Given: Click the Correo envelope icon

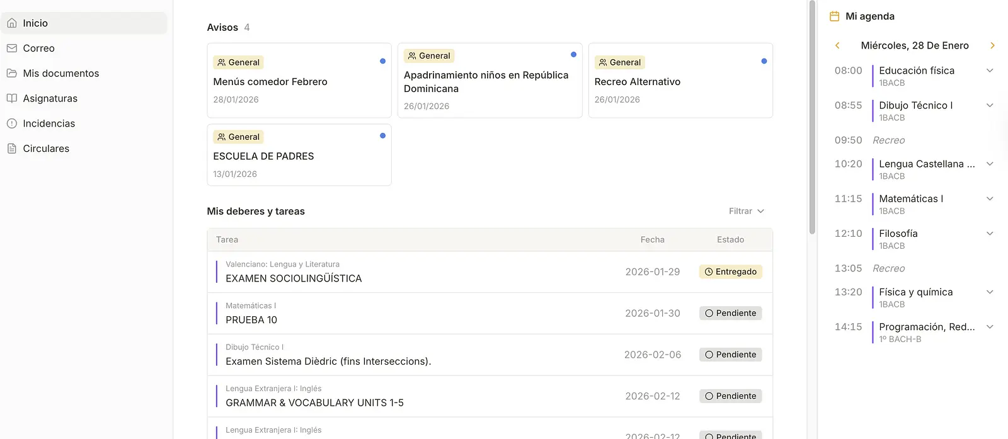Looking at the screenshot, I should (x=12, y=48).
